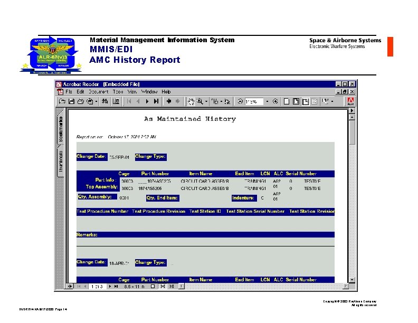
Task: Open the Bookmarks side tab
Action: pyautogui.click(x=61, y=128)
